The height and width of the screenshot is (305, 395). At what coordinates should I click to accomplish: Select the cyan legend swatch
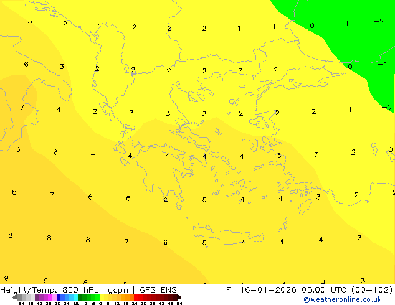point(75,298)
